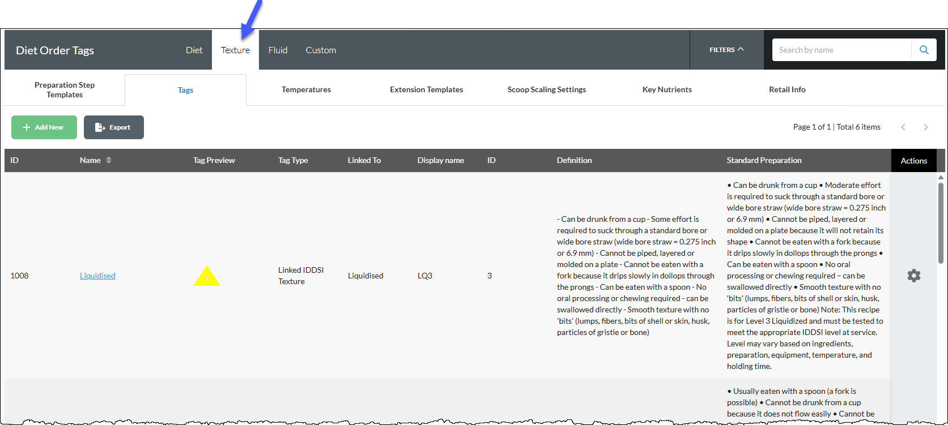The width and height of the screenshot is (948, 425).
Task: Open the gear actions for Liquidised row
Action: tap(913, 276)
